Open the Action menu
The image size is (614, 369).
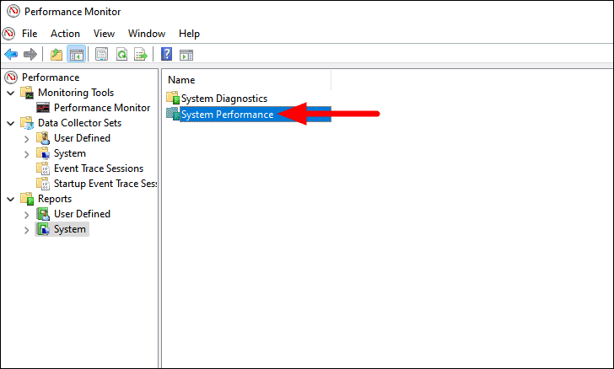coord(65,34)
